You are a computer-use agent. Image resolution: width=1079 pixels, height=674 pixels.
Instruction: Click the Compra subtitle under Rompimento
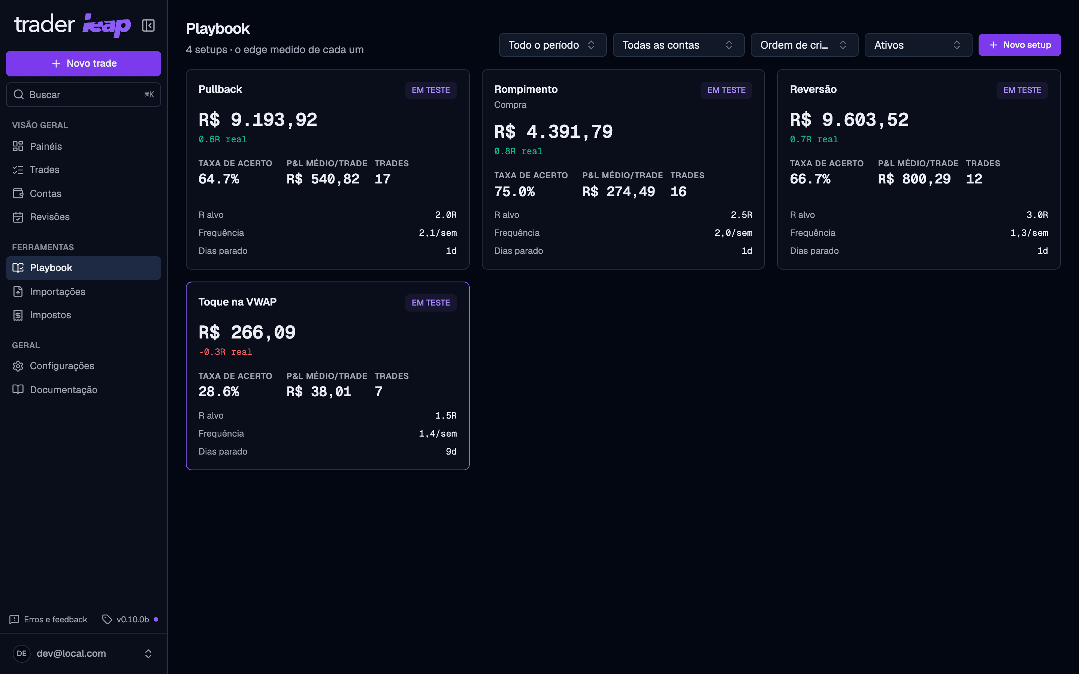pyautogui.click(x=510, y=105)
